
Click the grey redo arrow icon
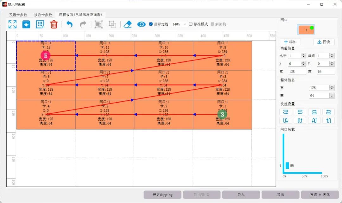pyautogui.click(x=83, y=24)
